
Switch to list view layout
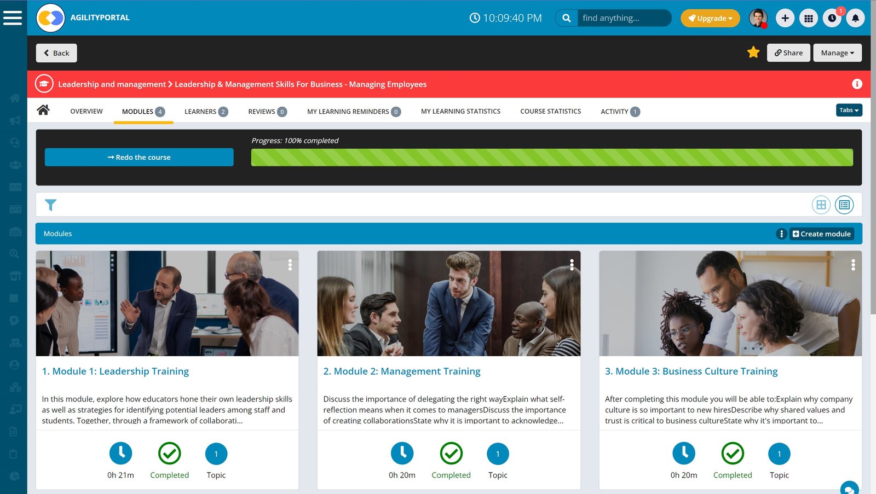click(844, 205)
